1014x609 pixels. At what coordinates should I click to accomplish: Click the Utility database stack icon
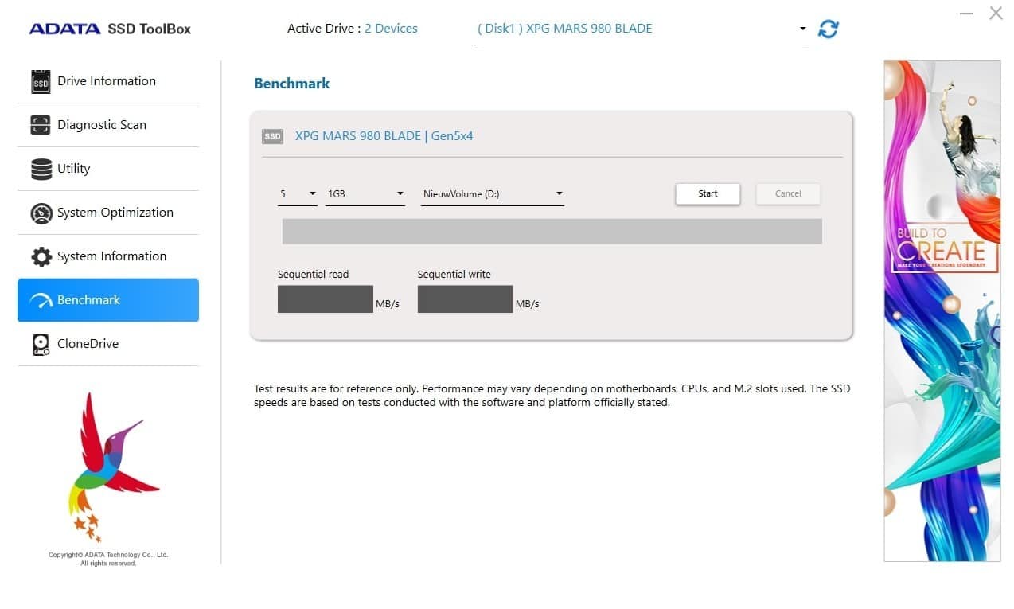click(41, 169)
